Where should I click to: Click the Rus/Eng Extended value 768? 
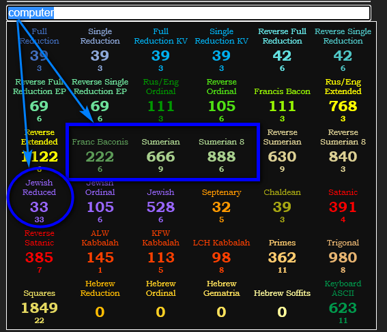pyautogui.click(x=343, y=106)
